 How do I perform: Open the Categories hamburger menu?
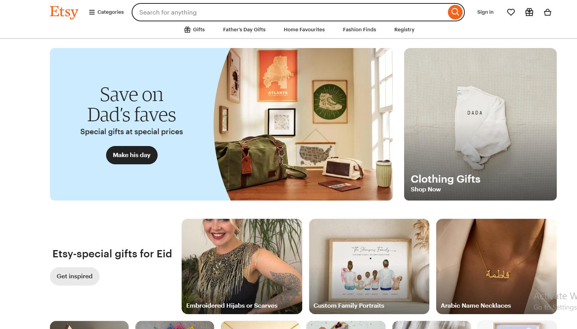106,12
